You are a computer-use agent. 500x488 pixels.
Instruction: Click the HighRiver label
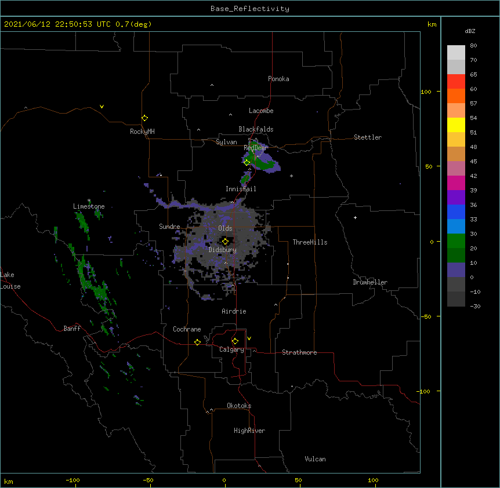(249, 431)
